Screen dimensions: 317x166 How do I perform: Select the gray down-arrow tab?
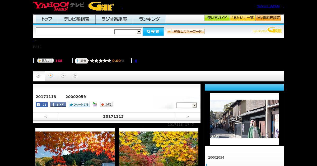coord(38,76)
